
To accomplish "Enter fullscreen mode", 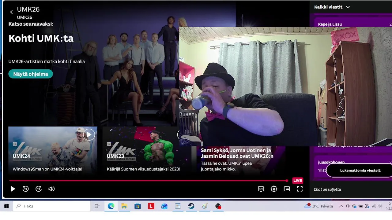I will click(x=300, y=189).
